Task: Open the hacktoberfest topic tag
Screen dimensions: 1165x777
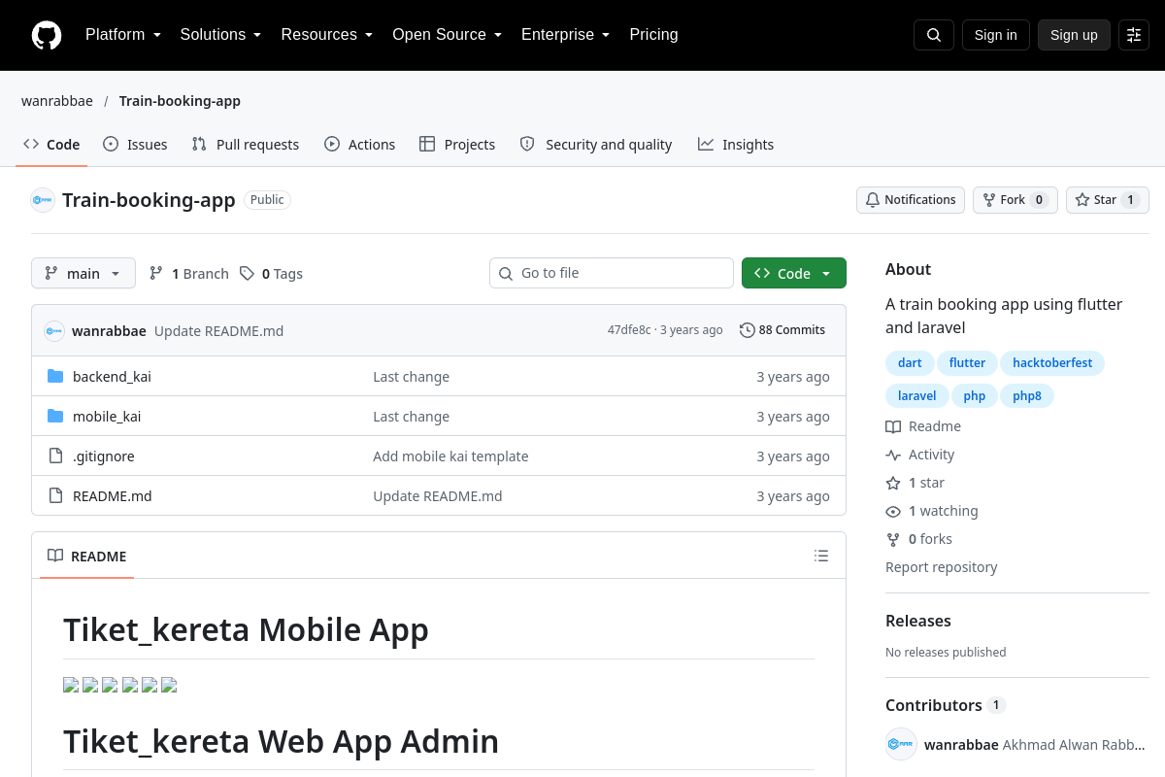Action: pos(1052,363)
